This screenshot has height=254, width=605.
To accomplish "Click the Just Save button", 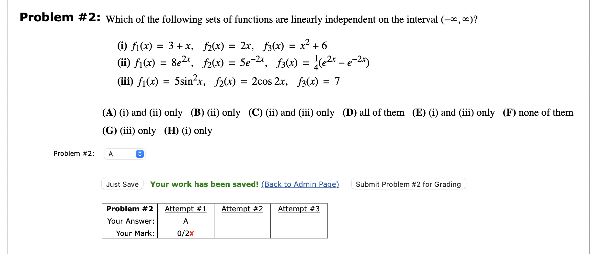I will tap(122, 184).
